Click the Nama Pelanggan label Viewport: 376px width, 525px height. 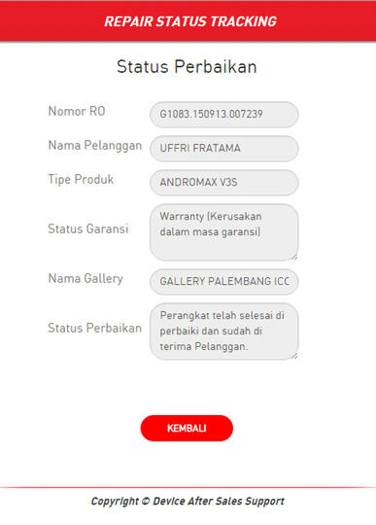[95, 146]
